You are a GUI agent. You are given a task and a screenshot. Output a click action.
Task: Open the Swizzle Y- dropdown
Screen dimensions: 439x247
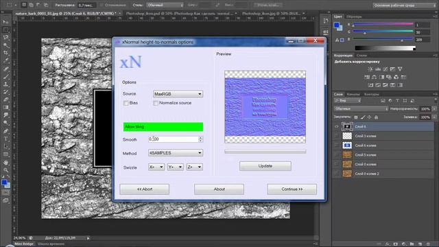pyautogui.click(x=176, y=167)
